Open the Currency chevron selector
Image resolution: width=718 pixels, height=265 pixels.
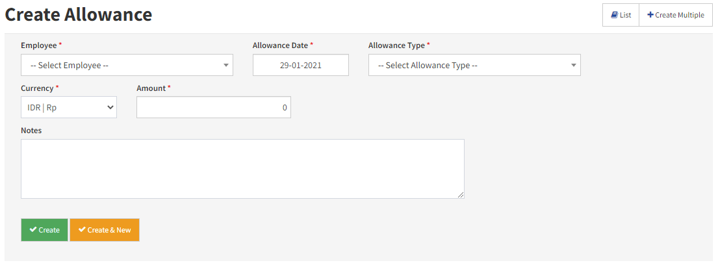point(110,107)
